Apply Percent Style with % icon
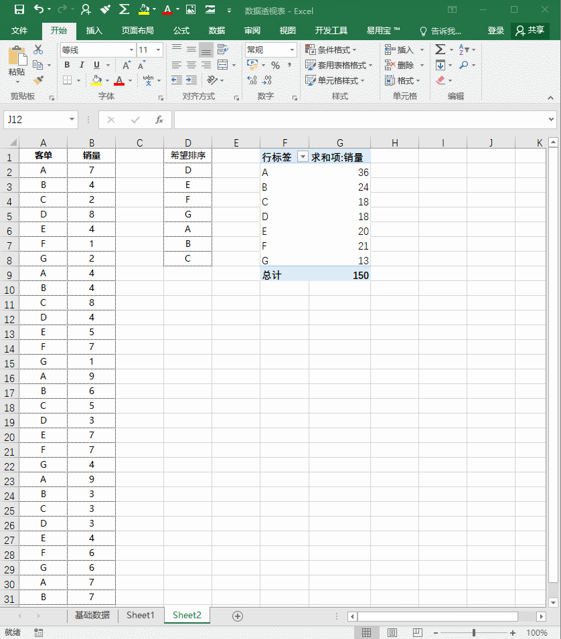This screenshot has width=561, height=639. coord(276,65)
